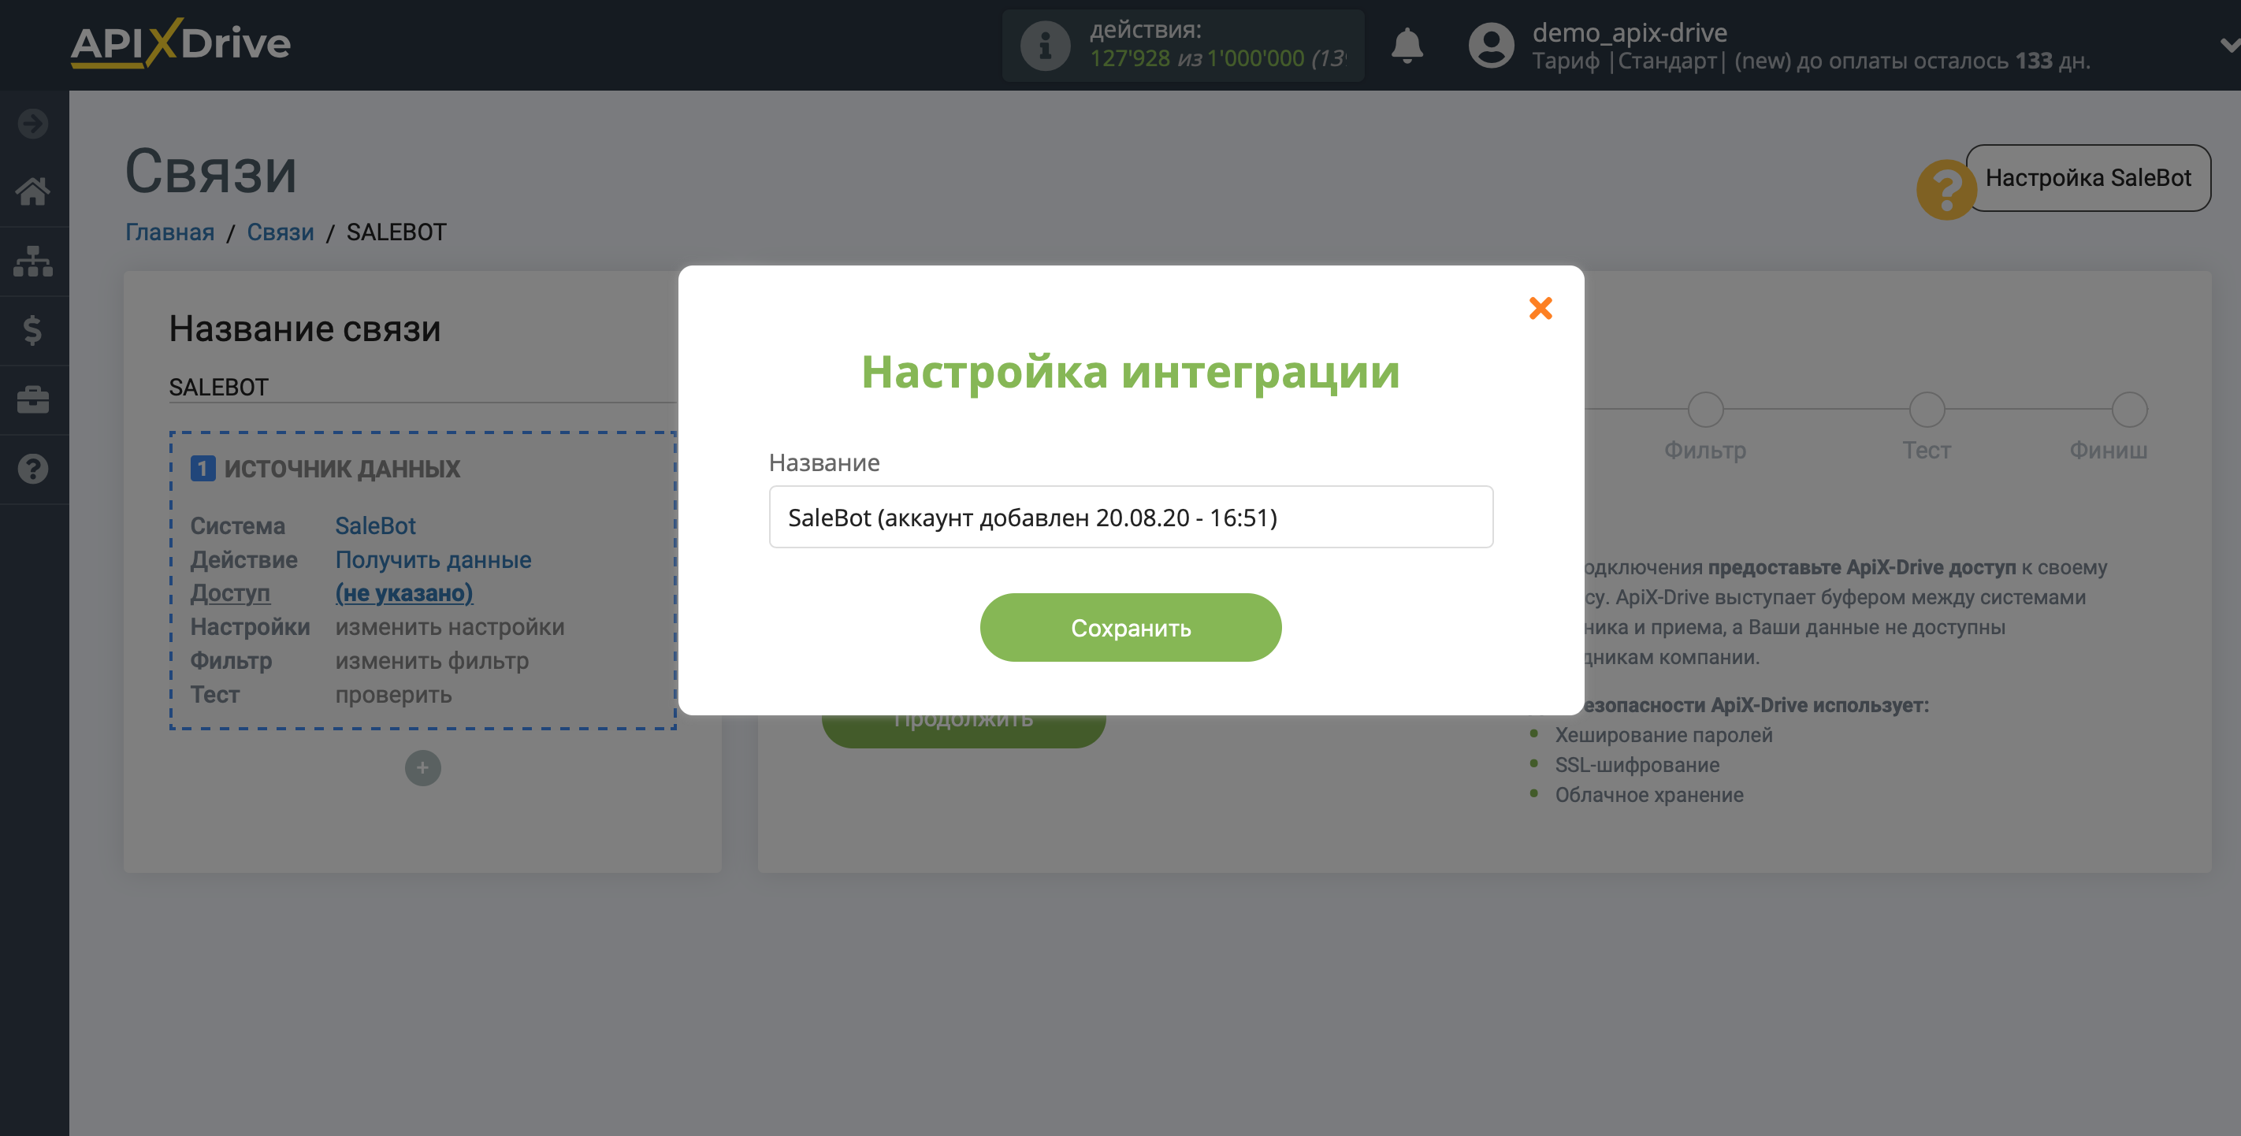Screen dimensions: 2241x1136
Task: Open connections sitemap icon in sidebar
Action: pos(33,261)
